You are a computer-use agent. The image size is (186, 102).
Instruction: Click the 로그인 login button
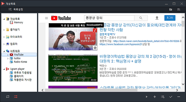point(170,18)
